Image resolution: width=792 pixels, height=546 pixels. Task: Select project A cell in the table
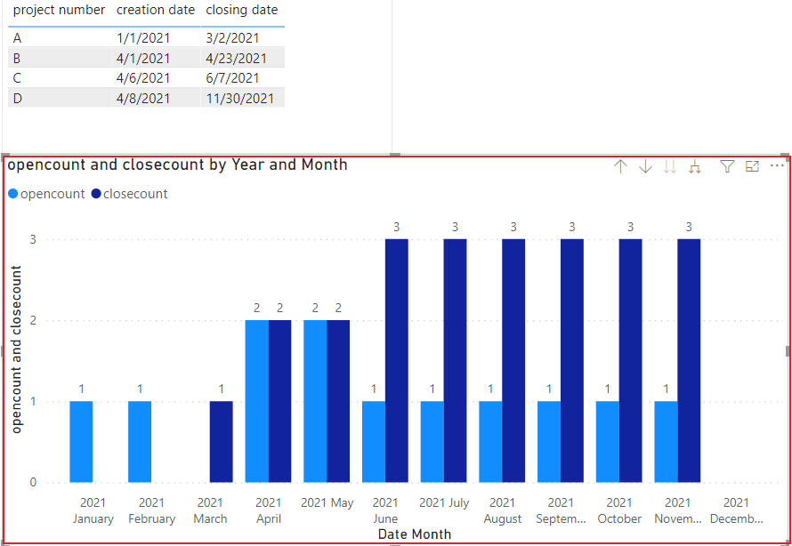coord(60,38)
